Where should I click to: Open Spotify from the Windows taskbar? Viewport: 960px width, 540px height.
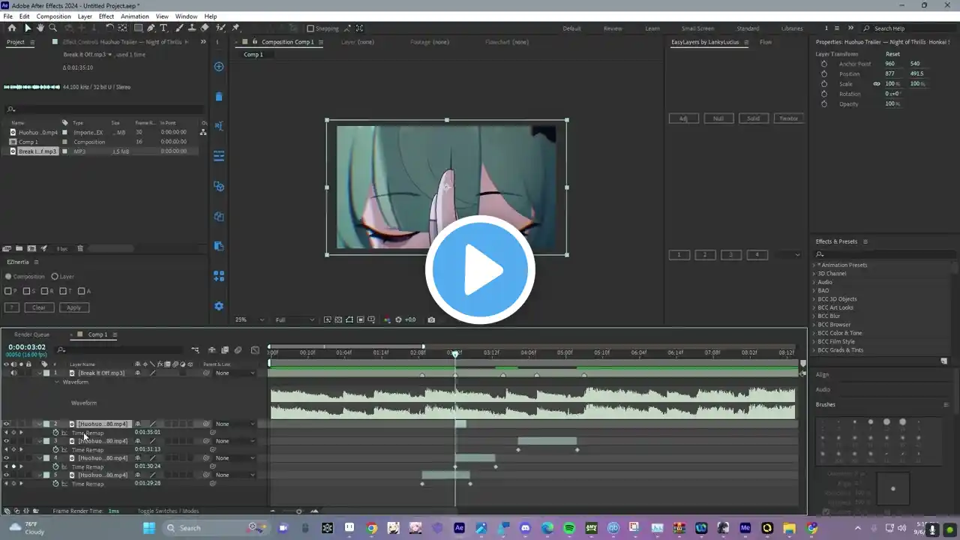[x=569, y=528]
